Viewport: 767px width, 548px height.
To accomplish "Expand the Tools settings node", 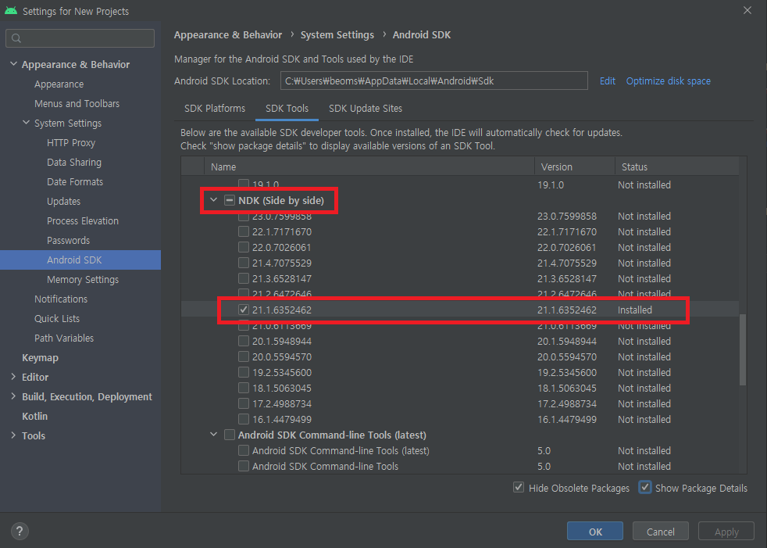I will 13,435.
